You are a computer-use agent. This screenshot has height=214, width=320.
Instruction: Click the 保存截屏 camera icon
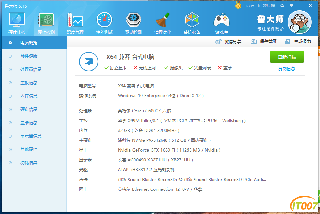pyautogui.click(x=254, y=41)
